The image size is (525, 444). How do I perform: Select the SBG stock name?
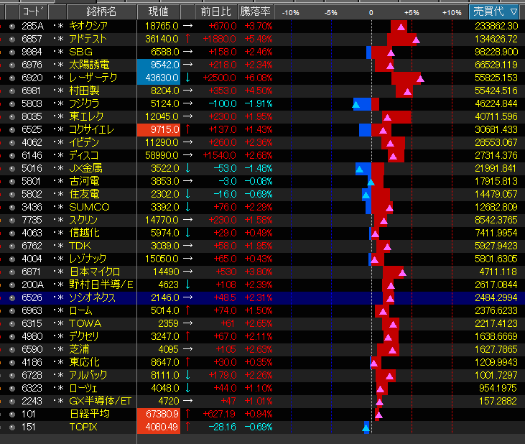pyautogui.click(x=80, y=52)
